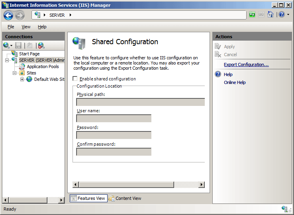Click the Physical path input field
The width and height of the screenshot is (294, 215).
pos(141,102)
